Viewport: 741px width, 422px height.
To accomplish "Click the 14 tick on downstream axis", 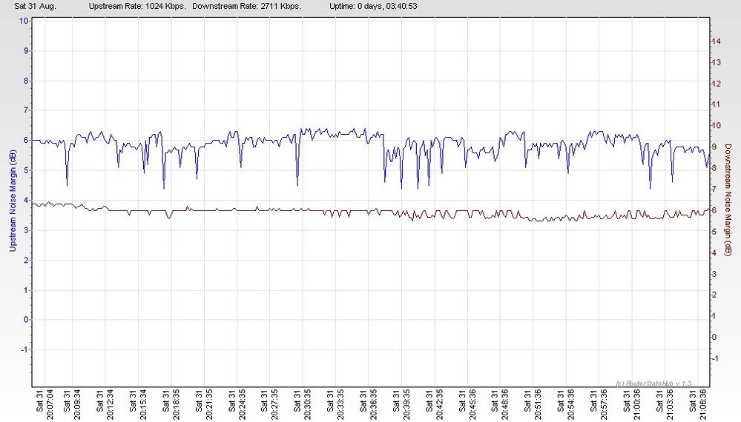I will click(x=717, y=41).
